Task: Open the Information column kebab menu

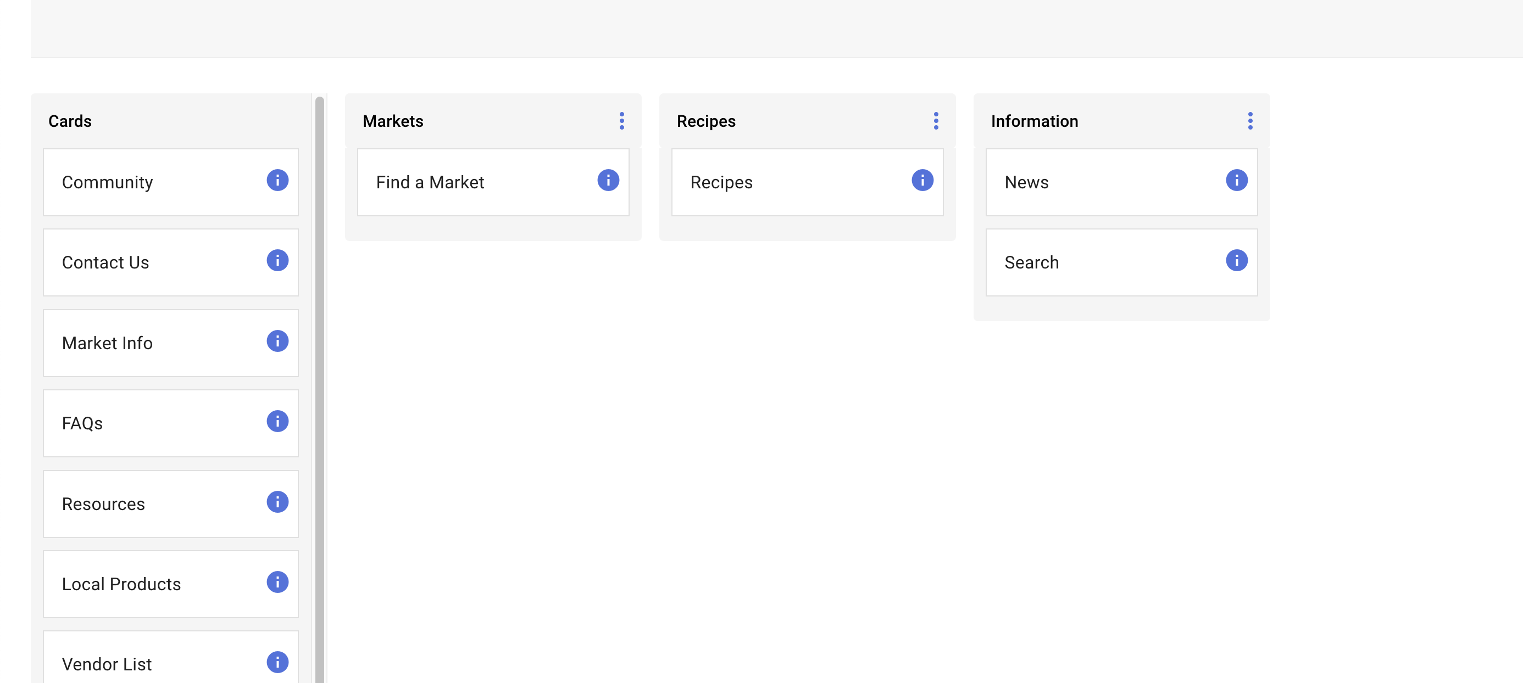Action: tap(1250, 121)
